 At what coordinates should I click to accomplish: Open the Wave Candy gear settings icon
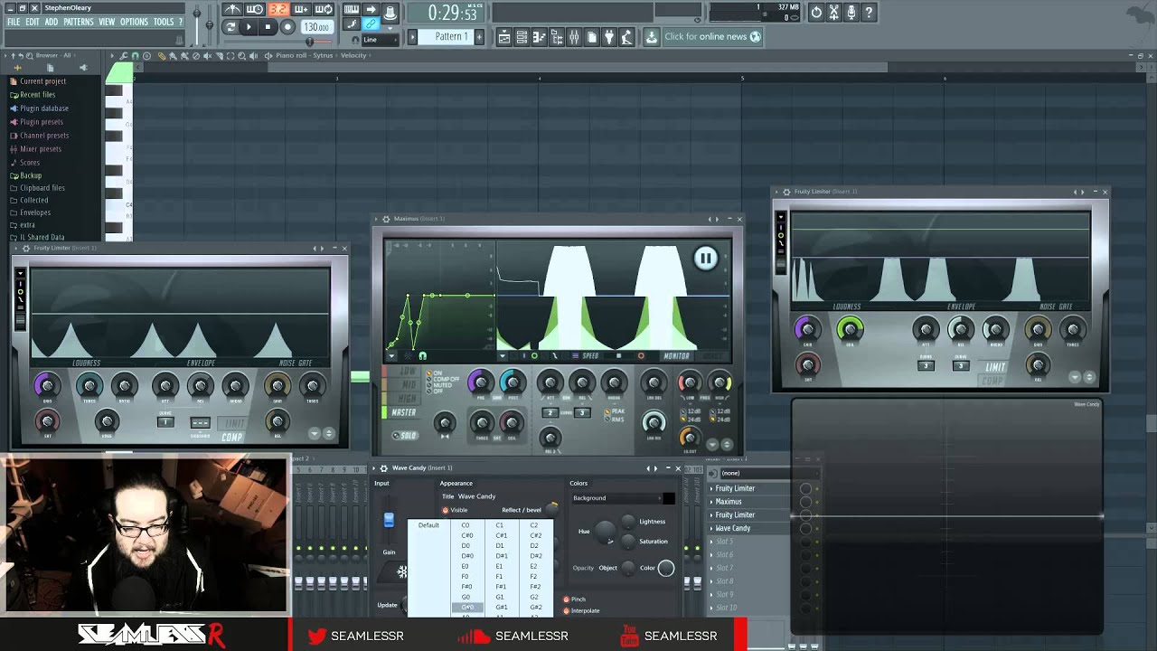point(384,468)
